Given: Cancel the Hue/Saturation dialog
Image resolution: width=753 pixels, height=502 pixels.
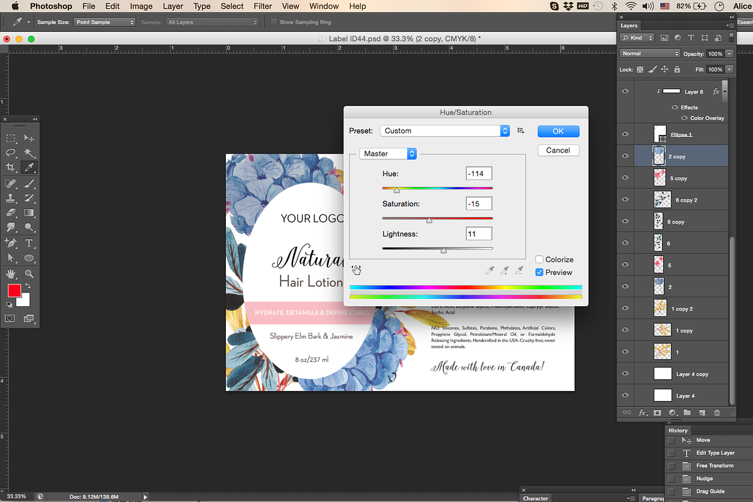Looking at the screenshot, I should pyautogui.click(x=558, y=150).
